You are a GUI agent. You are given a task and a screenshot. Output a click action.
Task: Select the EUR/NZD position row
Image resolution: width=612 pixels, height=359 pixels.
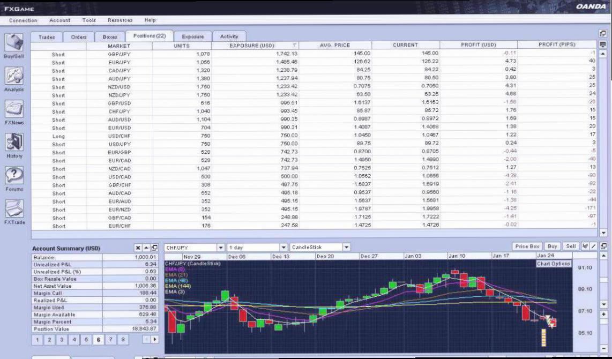[x=314, y=209]
